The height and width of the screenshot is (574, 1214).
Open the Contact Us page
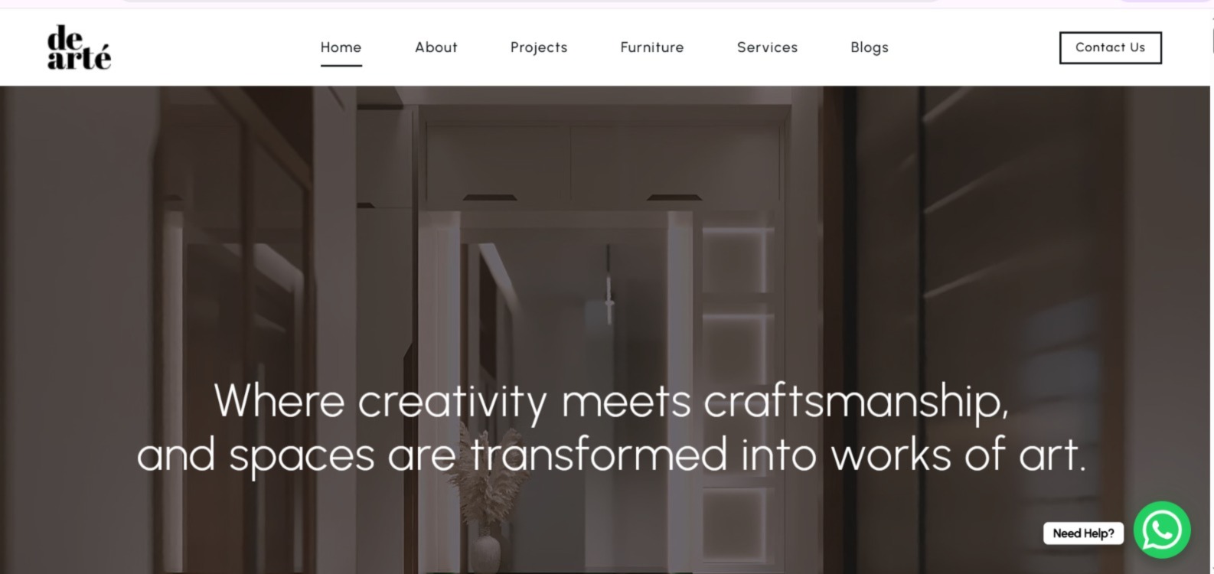(1110, 47)
